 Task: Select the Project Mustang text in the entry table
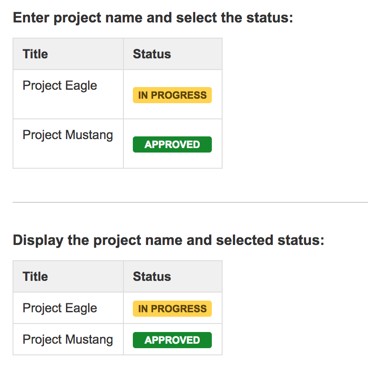tap(68, 135)
